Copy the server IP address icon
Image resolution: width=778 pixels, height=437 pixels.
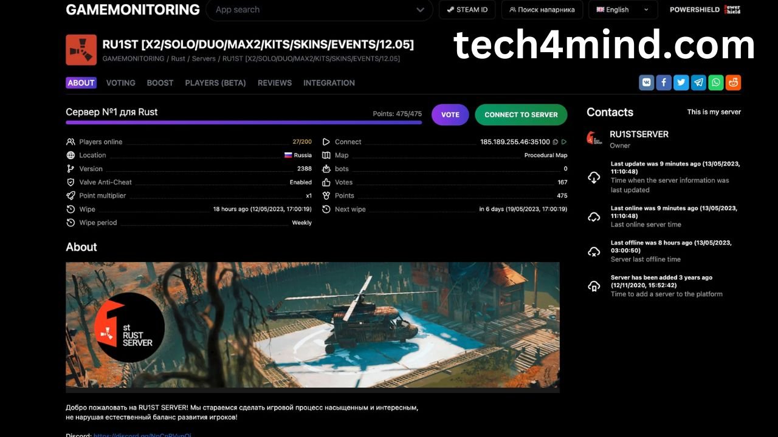click(x=555, y=142)
